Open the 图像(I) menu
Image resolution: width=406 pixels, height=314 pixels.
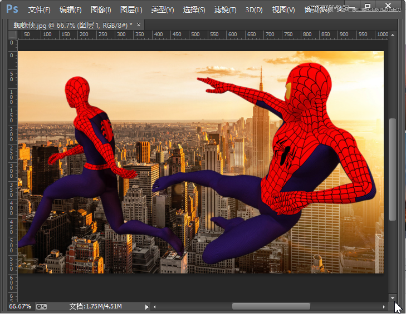(x=101, y=10)
